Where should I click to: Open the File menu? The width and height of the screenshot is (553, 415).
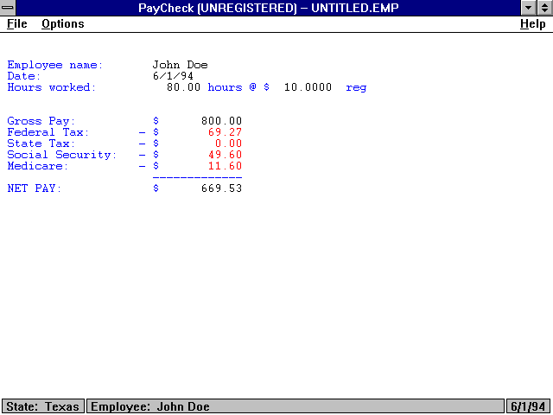pyautogui.click(x=17, y=24)
